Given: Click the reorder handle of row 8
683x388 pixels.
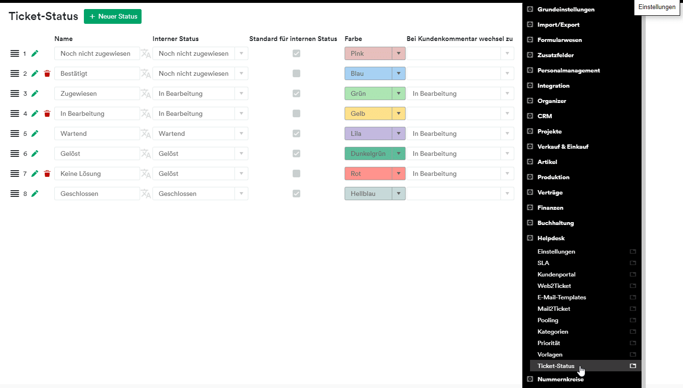Looking at the screenshot, I should 15,194.
